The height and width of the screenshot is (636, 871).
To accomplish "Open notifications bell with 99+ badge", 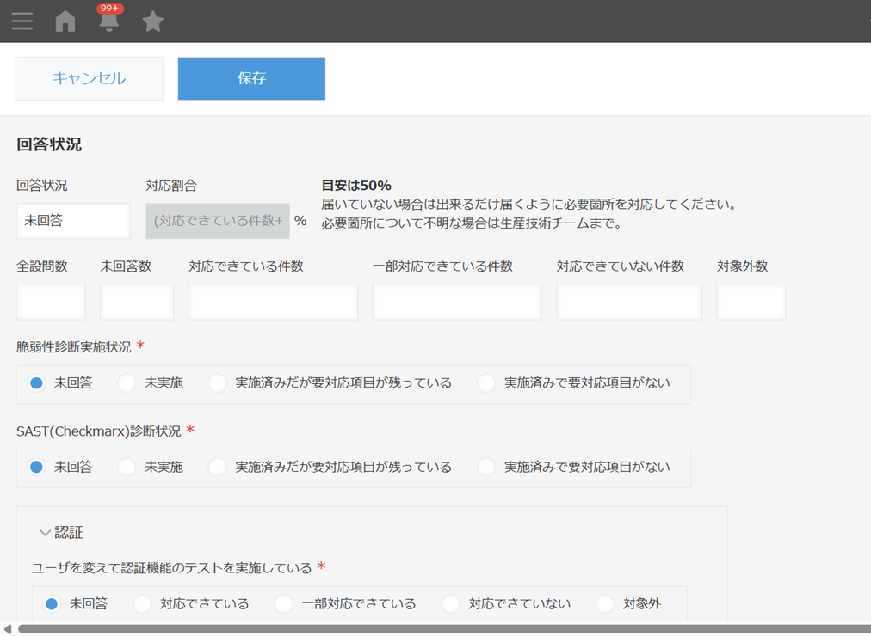I will pyautogui.click(x=109, y=21).
